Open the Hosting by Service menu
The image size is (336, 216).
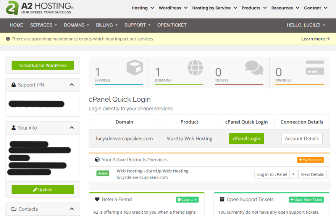(215, 8)
